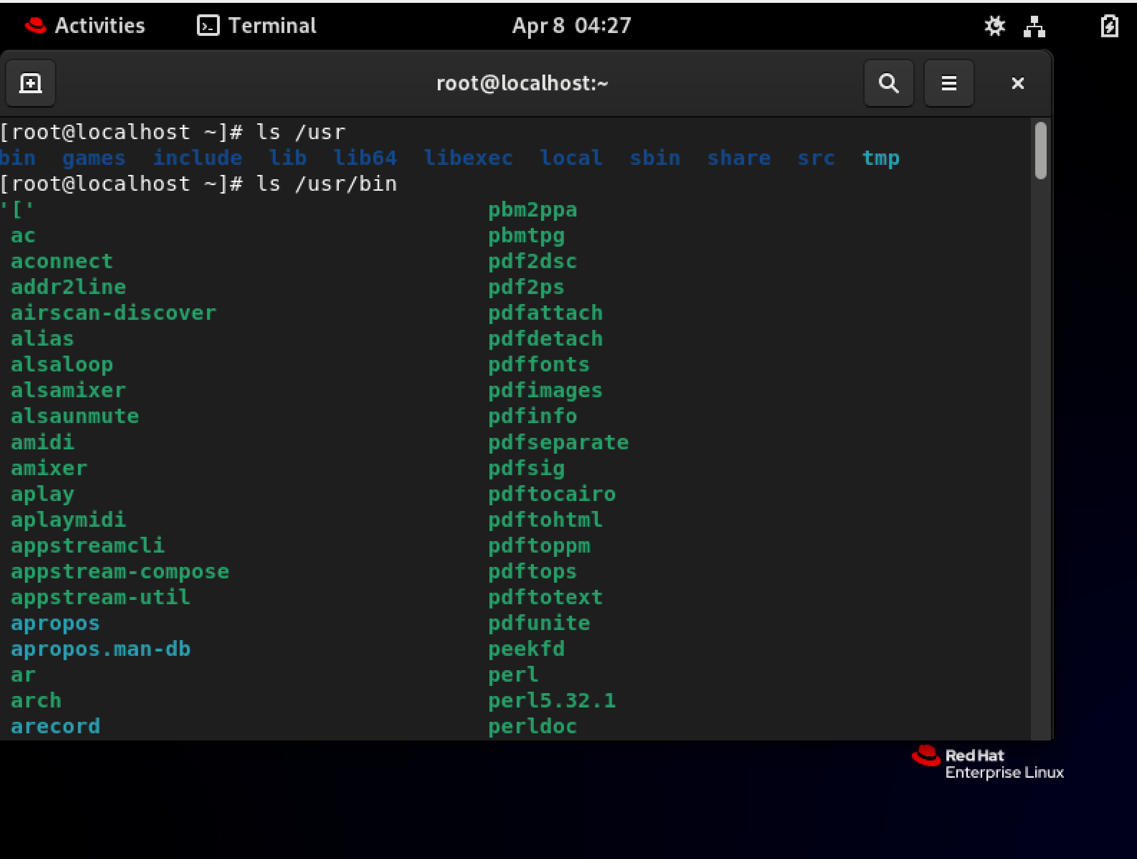Click the 'pdfattach' file entry
Screen dimensions: 1137x859
tap(546, 313)
